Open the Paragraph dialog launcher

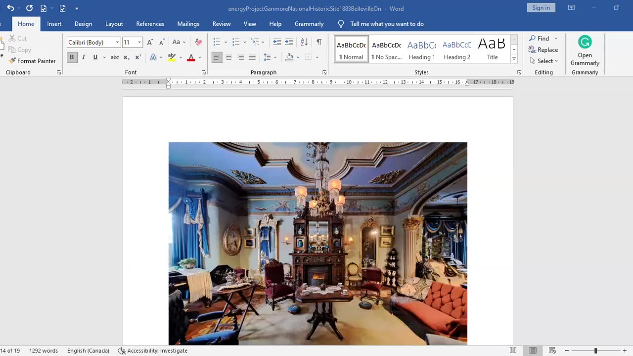[x=324, y=73]
